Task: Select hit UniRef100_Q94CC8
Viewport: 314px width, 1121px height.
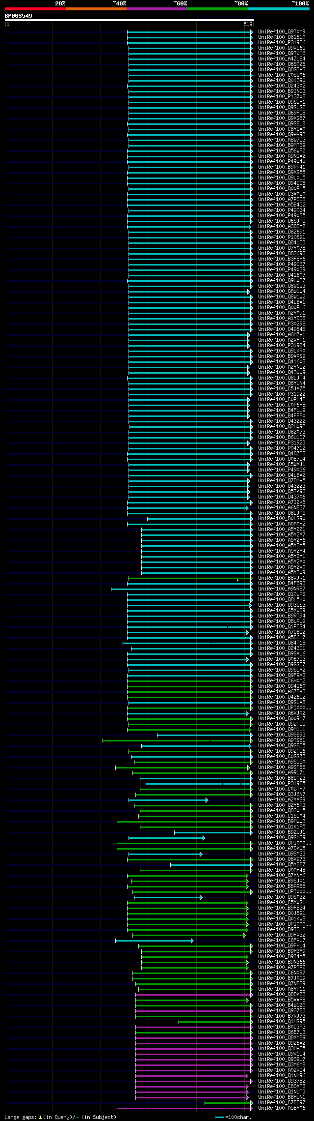Action: [x=282, y=183]
